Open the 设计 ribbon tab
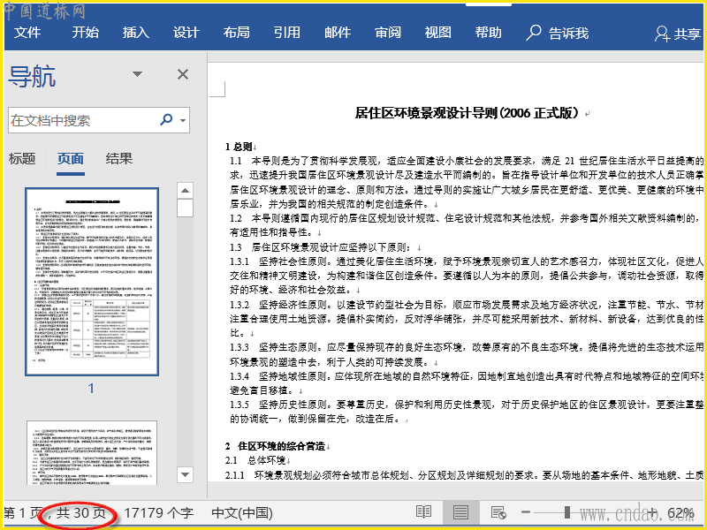The width and height of the screenshot is (707, 530). tap(186, 33)
